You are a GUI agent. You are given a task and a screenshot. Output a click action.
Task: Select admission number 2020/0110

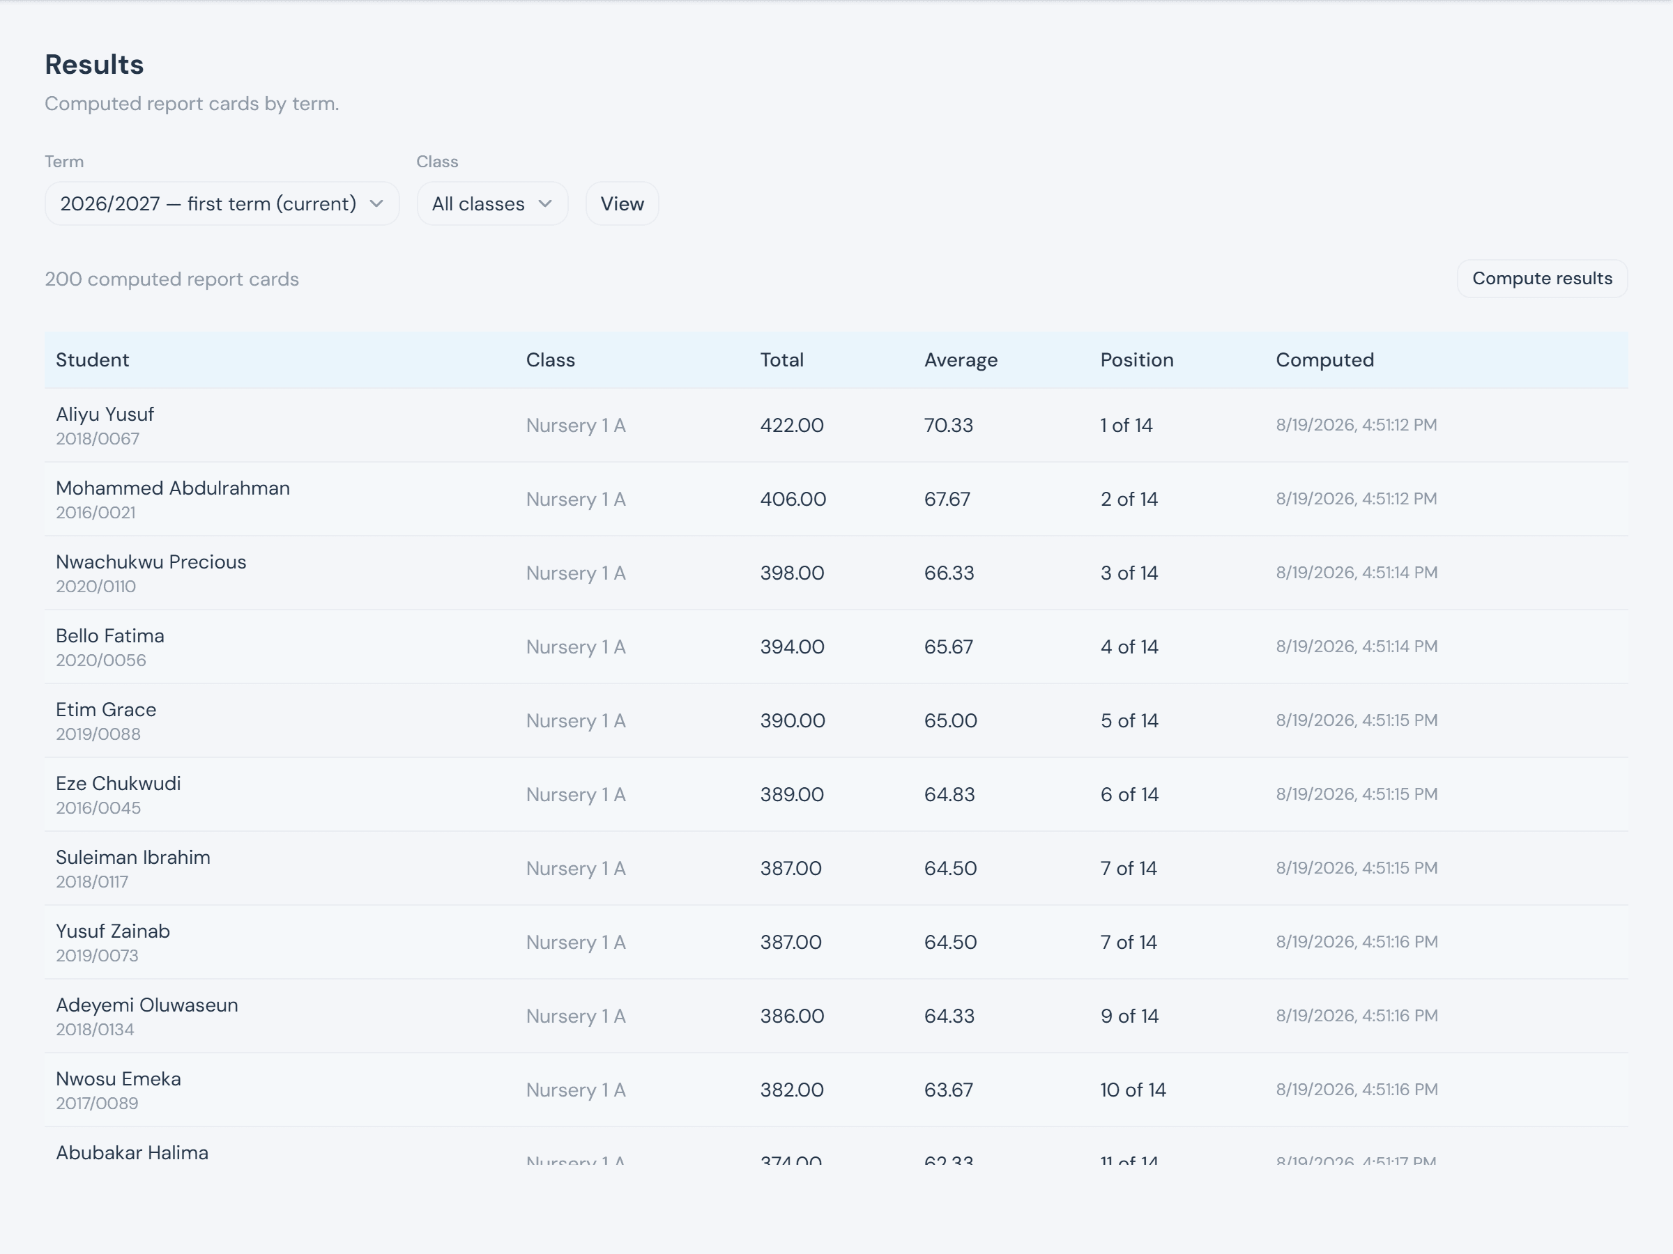pos(96,587)
